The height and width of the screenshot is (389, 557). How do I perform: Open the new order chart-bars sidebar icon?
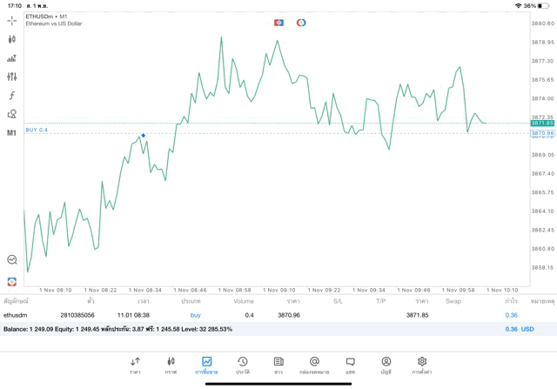[12, 58]
